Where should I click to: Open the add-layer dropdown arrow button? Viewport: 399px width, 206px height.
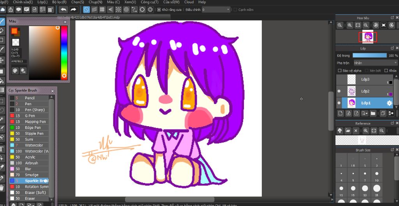pyautogui.click(x=365, y=113)
